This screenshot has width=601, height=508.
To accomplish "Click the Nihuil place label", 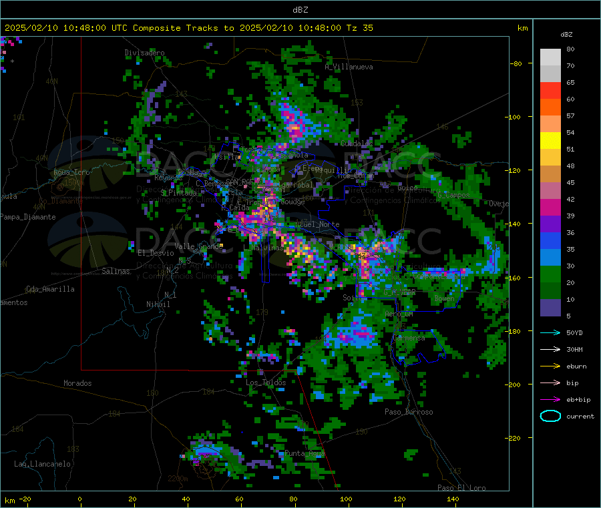I will point(158,304).
